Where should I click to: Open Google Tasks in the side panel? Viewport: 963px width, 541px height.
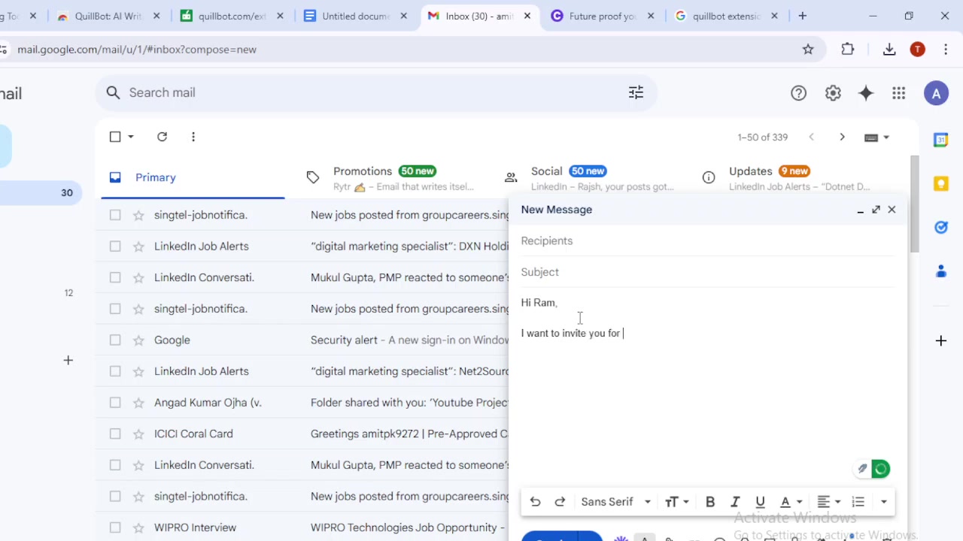940,227
